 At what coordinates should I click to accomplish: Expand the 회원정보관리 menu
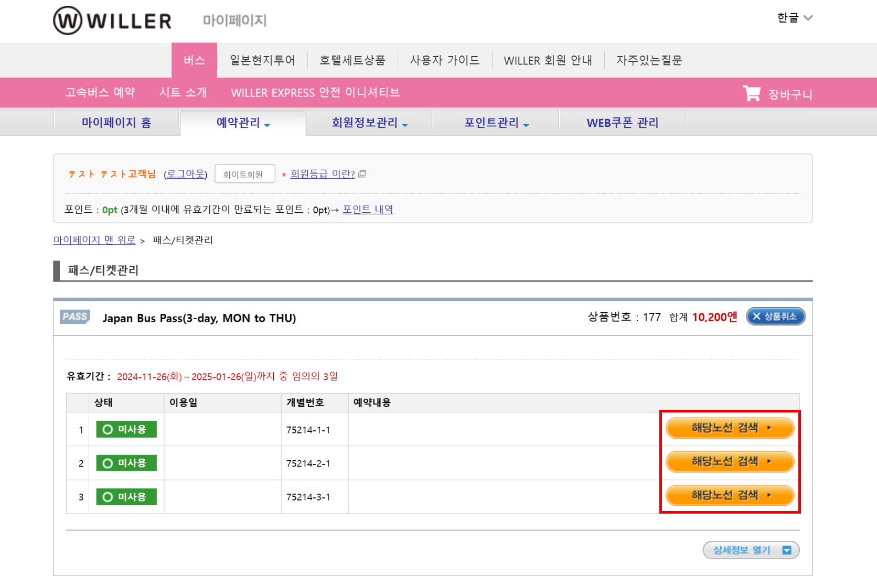(369, 123)
